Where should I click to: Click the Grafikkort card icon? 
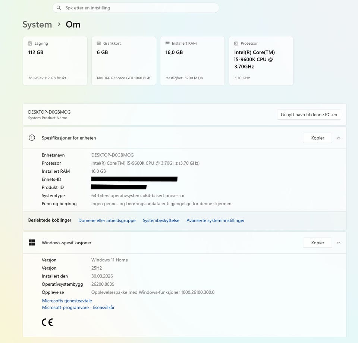tap(99, 43)
